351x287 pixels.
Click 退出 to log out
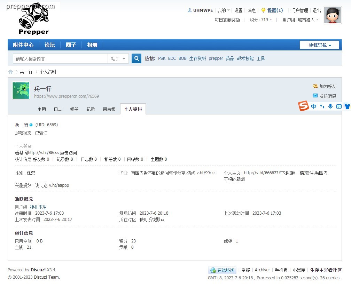pos(317,10)
